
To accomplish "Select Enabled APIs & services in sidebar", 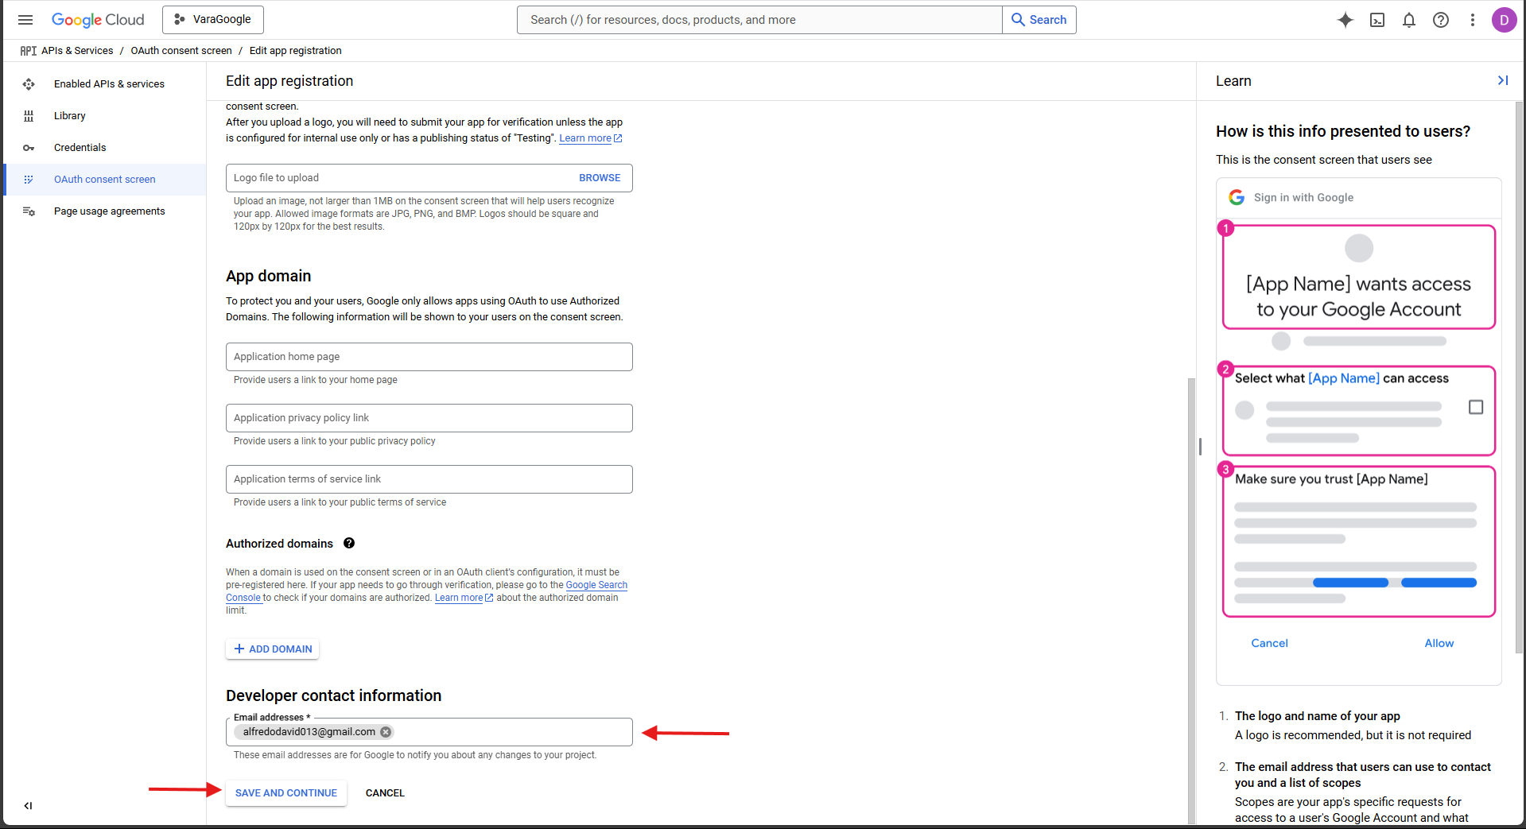I will pos(105,84).
